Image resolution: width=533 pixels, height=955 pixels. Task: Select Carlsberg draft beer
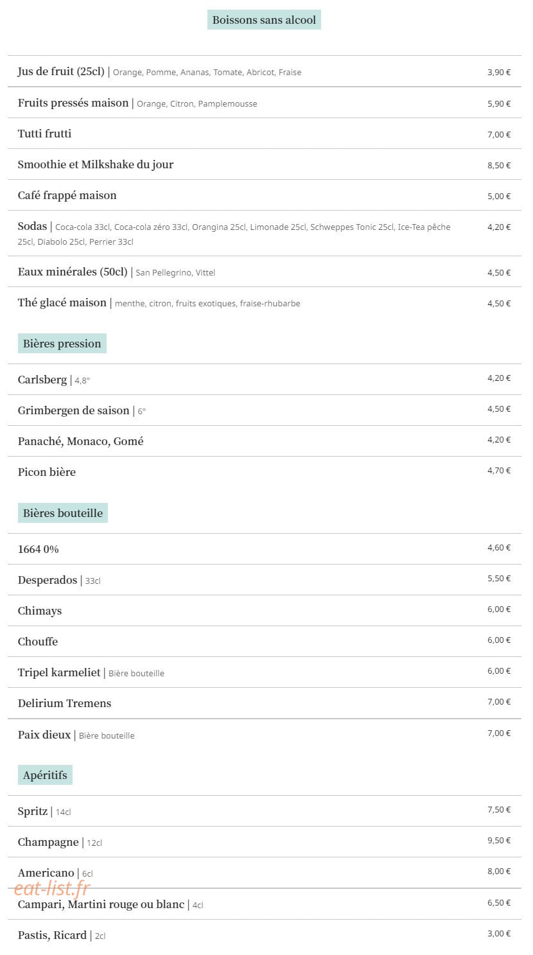pyautogui.click(x=265, y=380)
